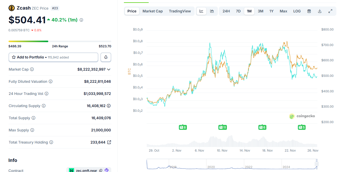
Task: Open the TradingView tab
Action: pyautogui.click(x=180, y=11)
